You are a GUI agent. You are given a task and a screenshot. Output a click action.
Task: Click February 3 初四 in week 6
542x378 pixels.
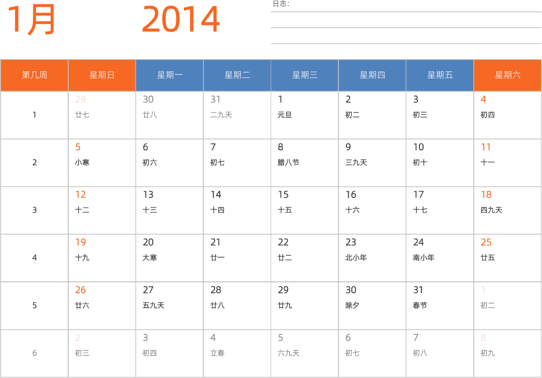click(169, 353)
